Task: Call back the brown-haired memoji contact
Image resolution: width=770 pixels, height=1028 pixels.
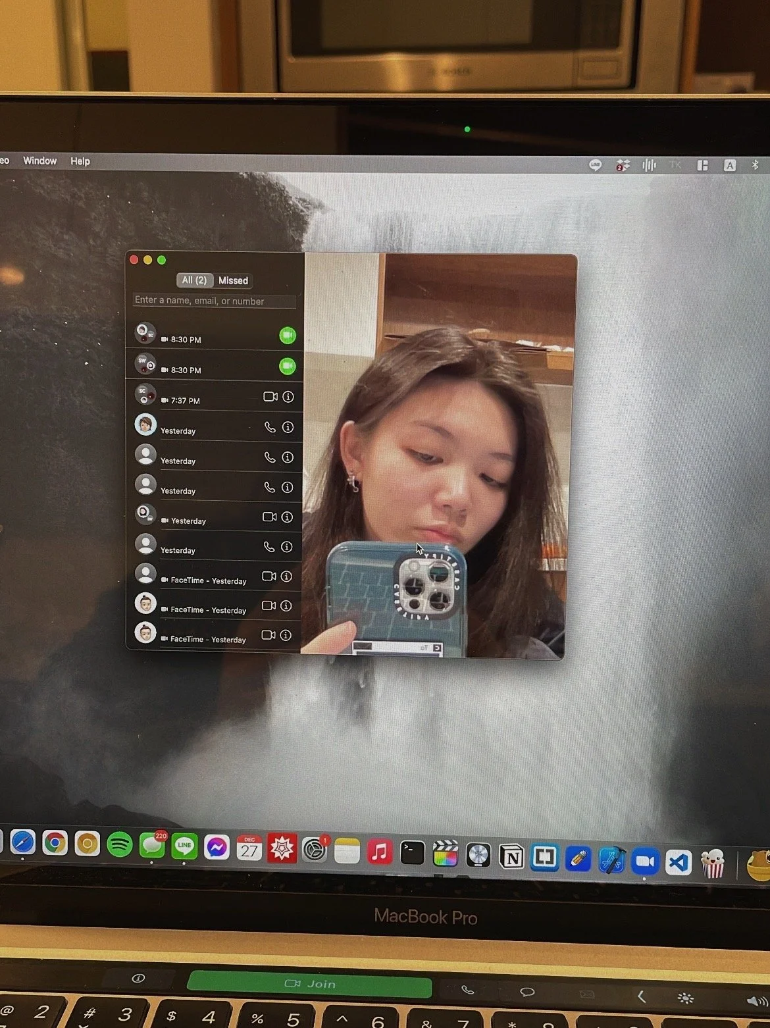Action: (x=270, y=427)
